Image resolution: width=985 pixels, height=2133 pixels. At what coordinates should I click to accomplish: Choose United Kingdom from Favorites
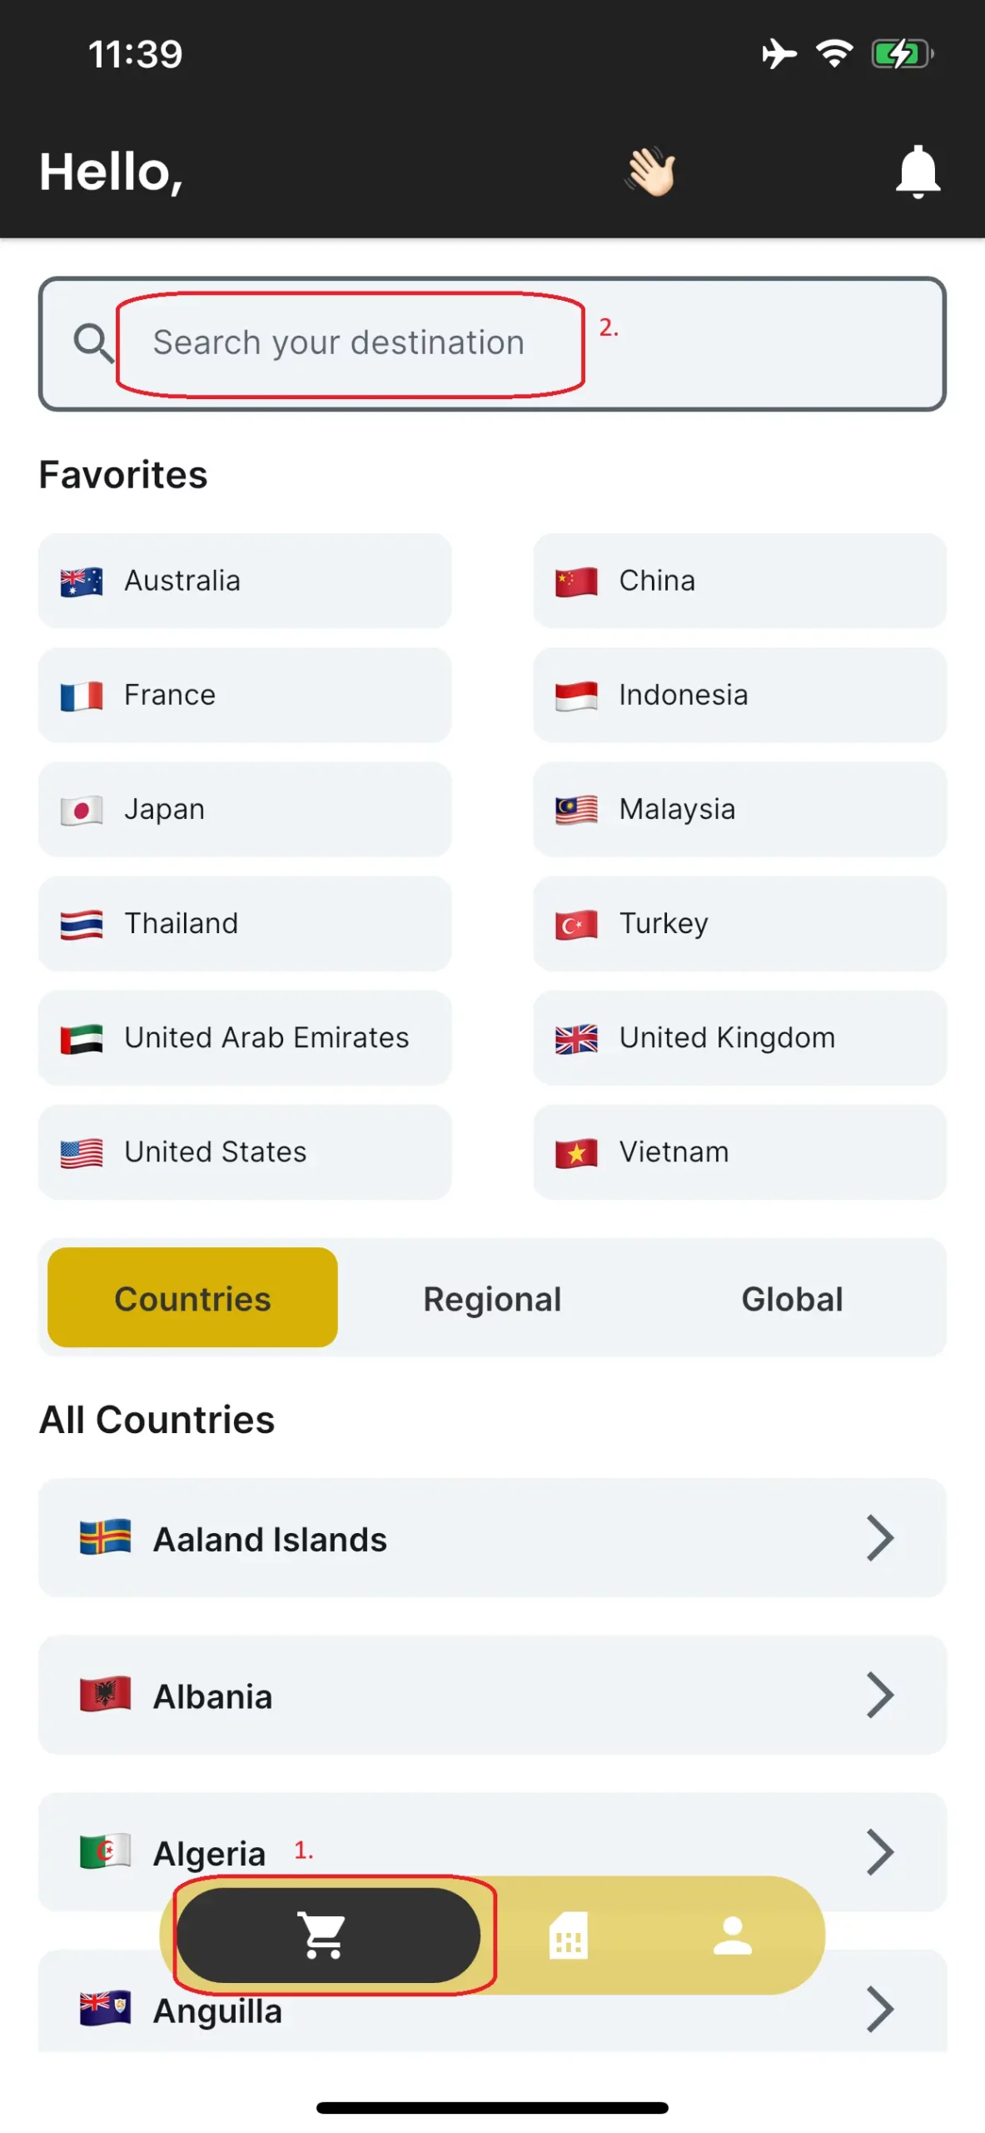point(739,1037)
